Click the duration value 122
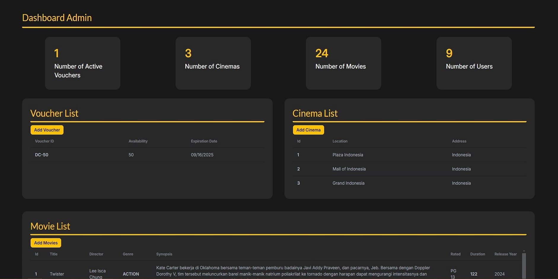This screenshot has width=558, height=279. tap(474, 274)
